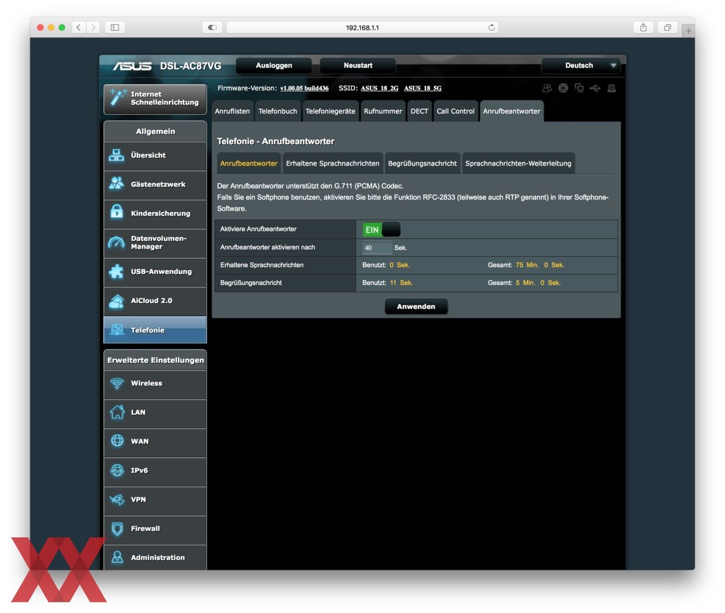Click the printer status icon in header

tap(611, 88)
